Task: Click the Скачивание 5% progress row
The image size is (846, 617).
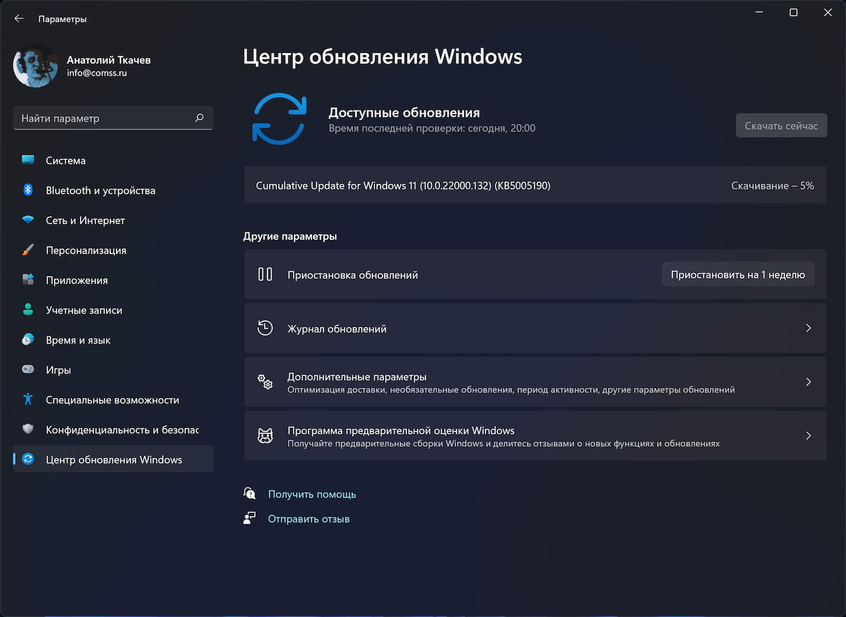Action: pyautogui.click(x=772, y=185)
